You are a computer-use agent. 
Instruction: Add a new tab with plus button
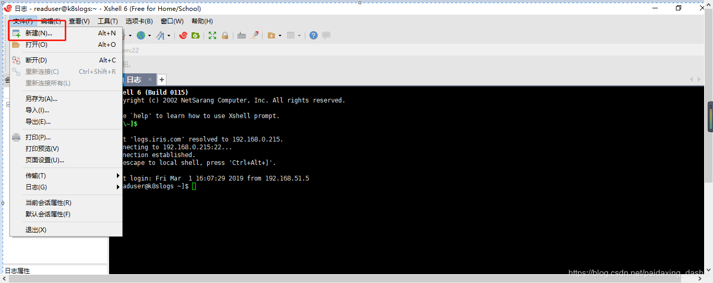(162, 80)
